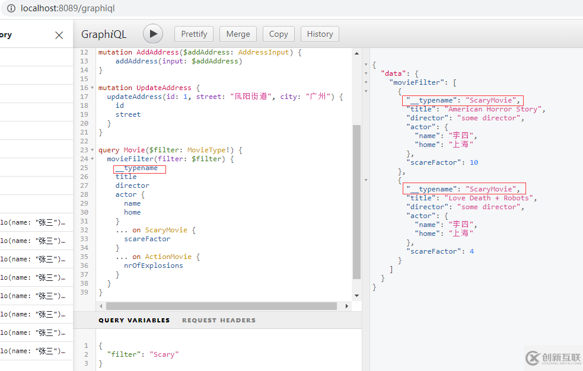The height and width of the screenshot is (371, 583).
Task: Click the Merge button
Action: tap(238, 34)
